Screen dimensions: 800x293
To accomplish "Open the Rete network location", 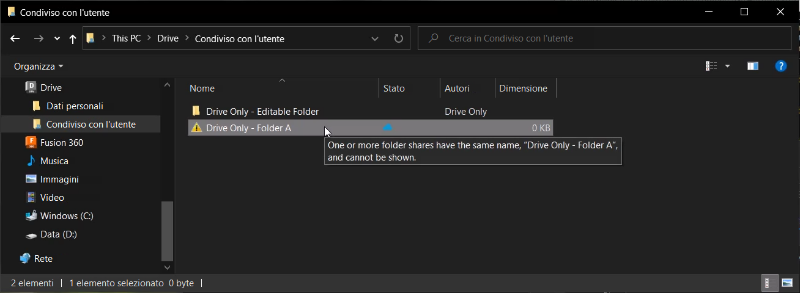I will (43, 259).
